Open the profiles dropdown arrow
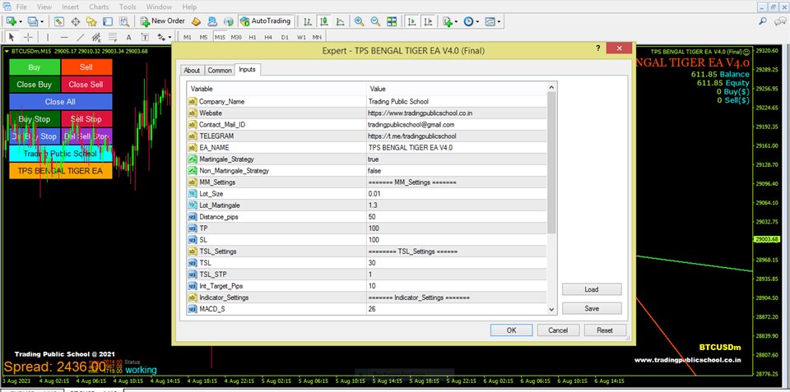The width and height of the screenshot is (790, 392). point(42,21)
